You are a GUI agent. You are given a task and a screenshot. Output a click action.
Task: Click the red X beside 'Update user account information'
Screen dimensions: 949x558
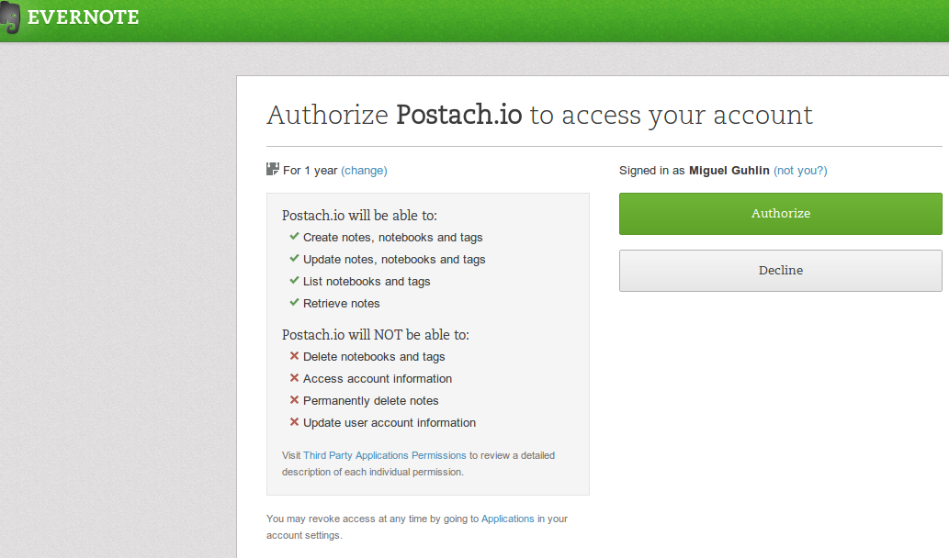click(x=294, y=421)
